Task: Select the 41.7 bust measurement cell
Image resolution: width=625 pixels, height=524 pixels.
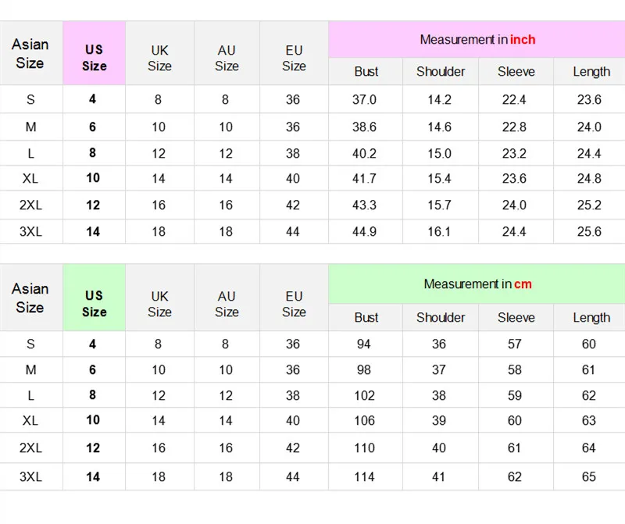Action: coord(365,179)
